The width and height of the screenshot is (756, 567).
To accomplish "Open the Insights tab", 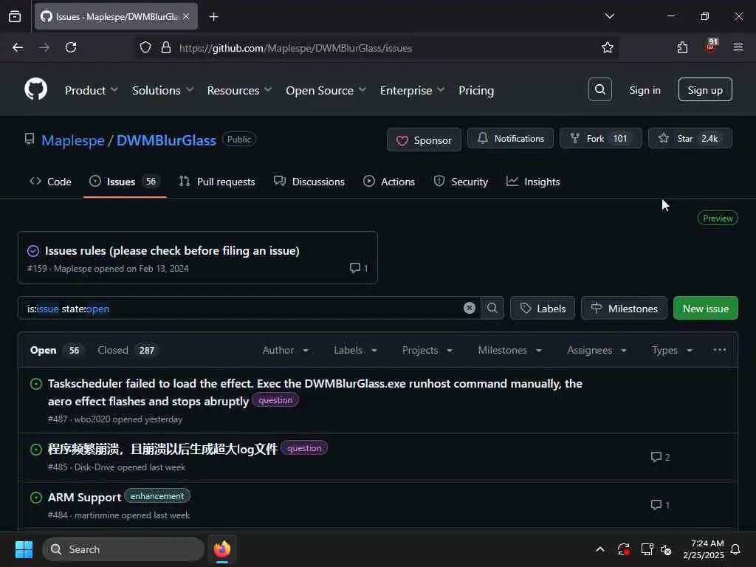I will click(533, 182).
